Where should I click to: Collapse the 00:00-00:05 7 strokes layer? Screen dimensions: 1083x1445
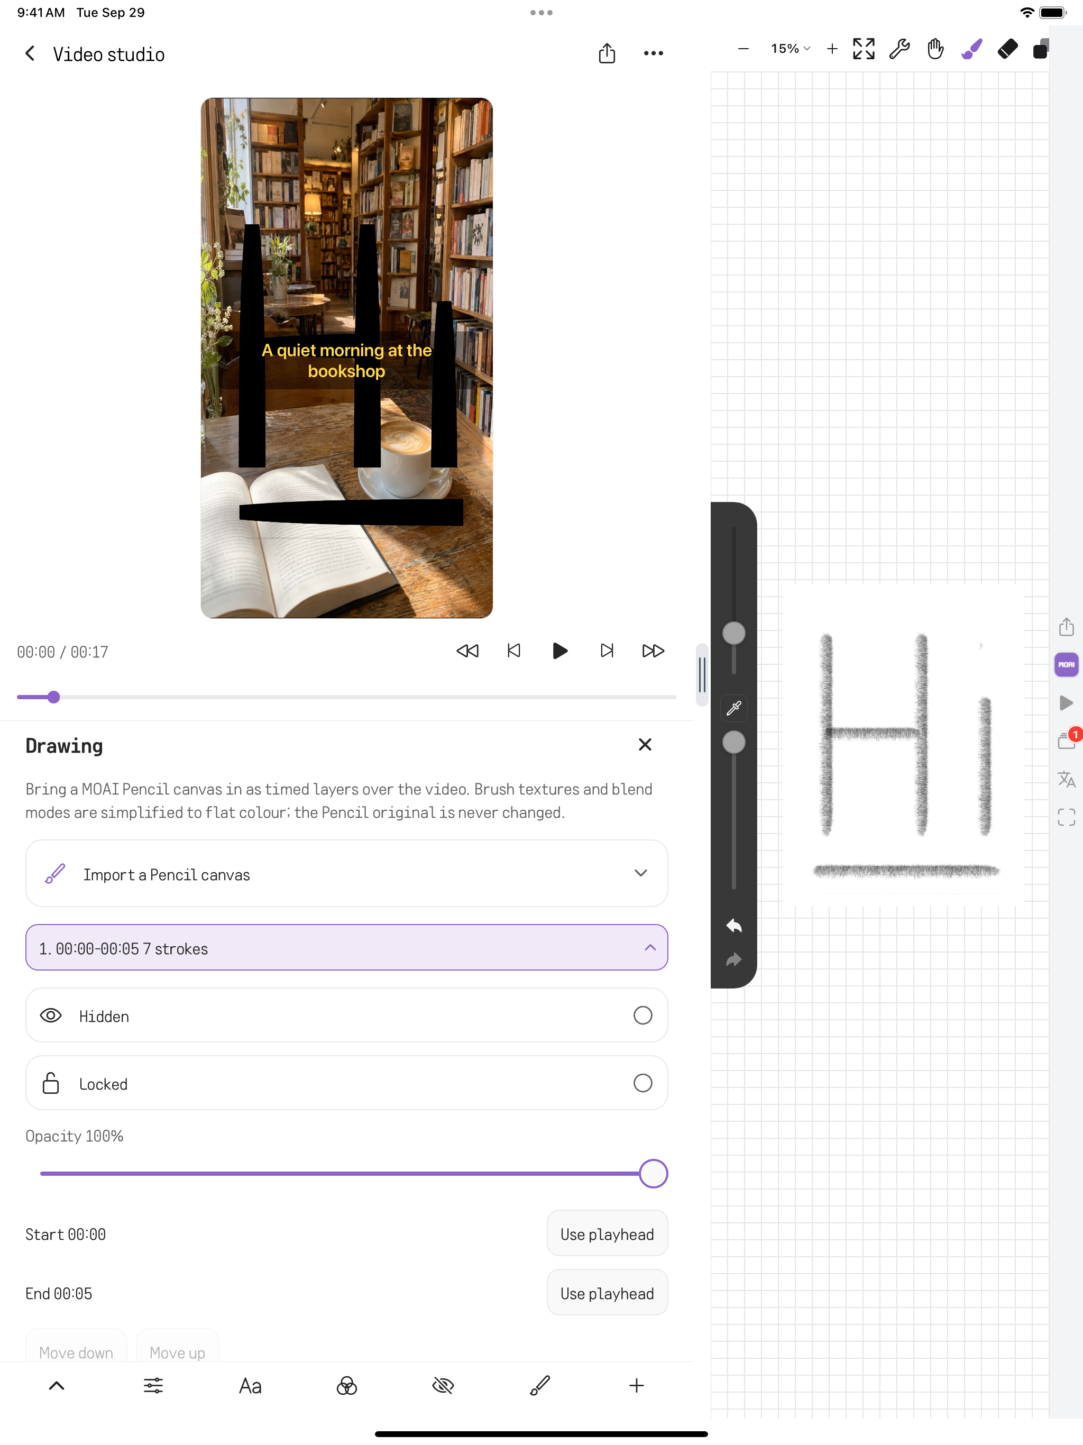click(x=346, y=947)
